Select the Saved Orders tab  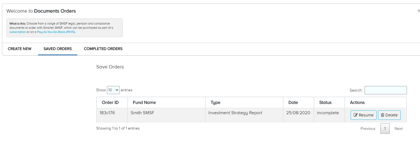[58, 49]
